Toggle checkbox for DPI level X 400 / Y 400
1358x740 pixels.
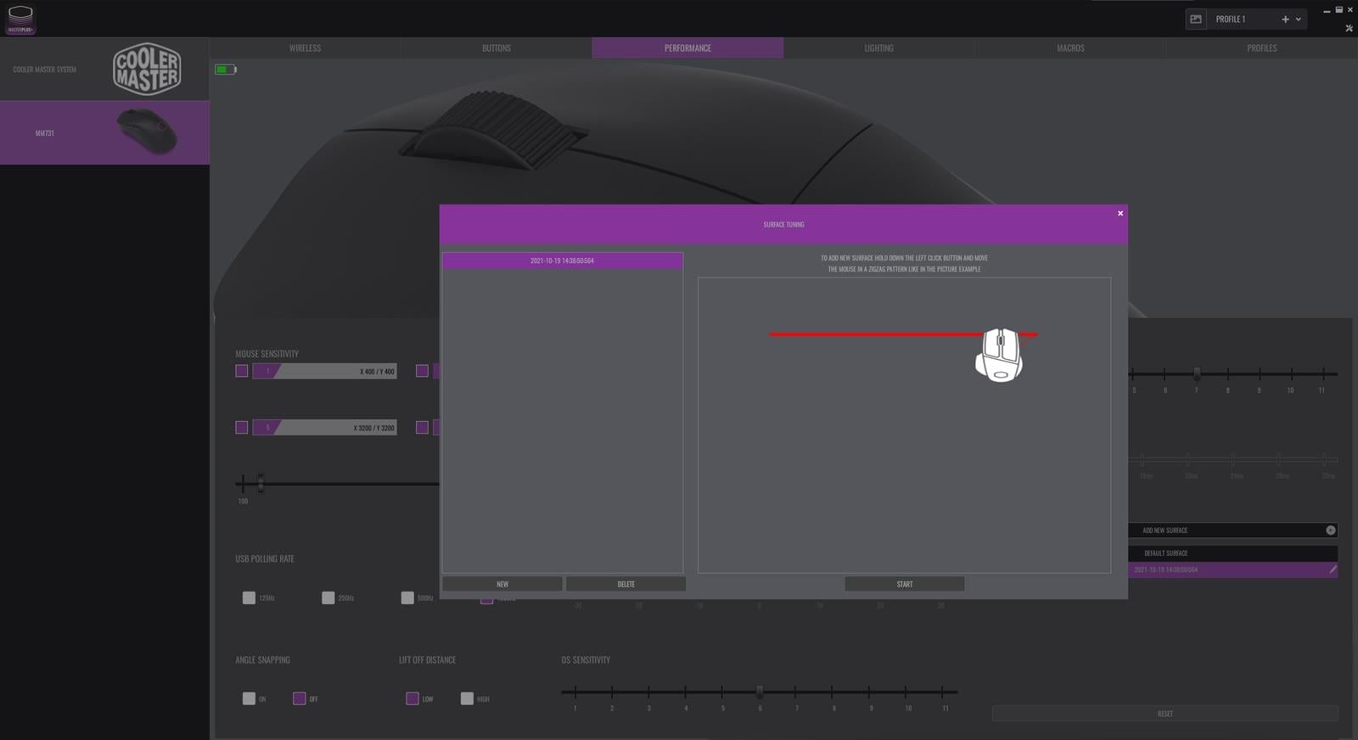pyautogui.click(x=242, y=371)
